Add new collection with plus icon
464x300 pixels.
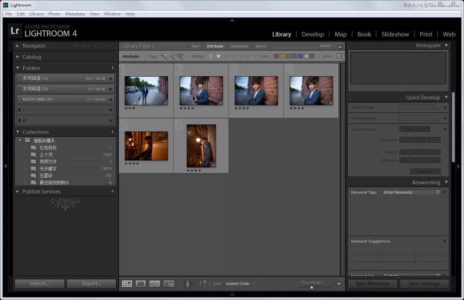113,132
